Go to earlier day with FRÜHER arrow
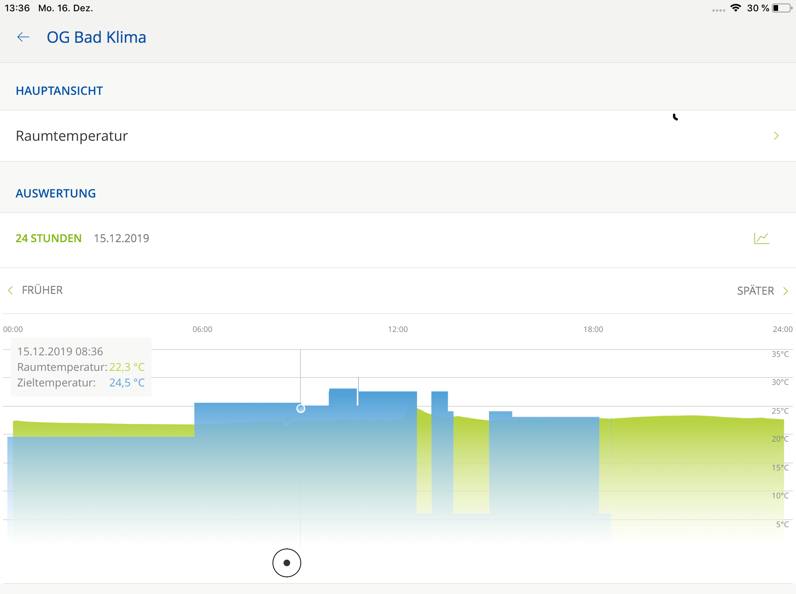The width and height of the screenshot is (796, 594). 10,290
